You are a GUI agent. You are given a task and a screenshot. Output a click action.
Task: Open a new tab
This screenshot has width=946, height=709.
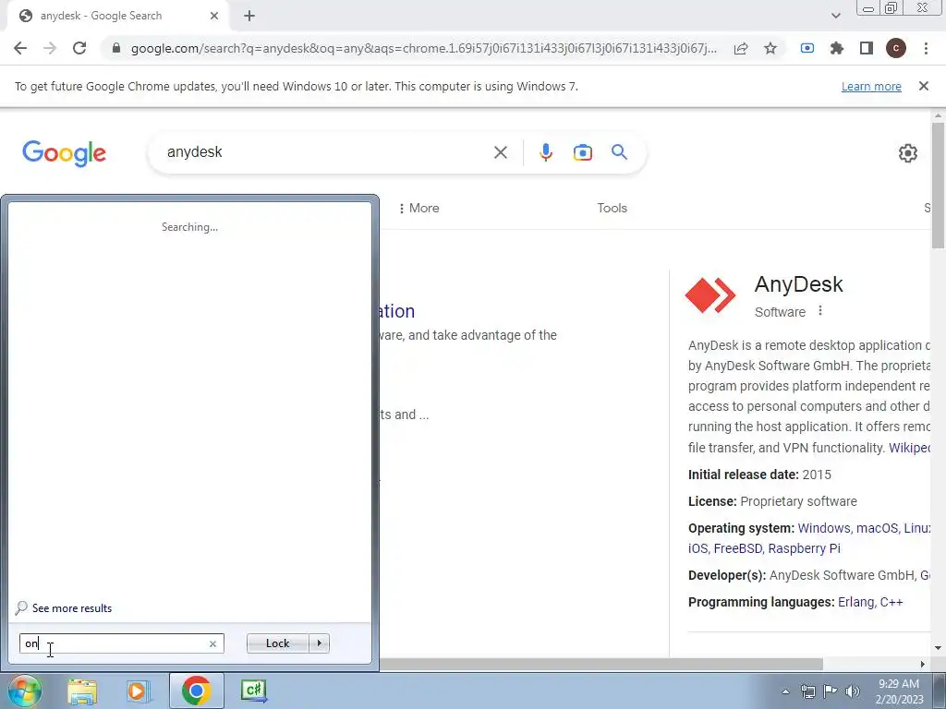pyautogui.click(x=249, y=17)
